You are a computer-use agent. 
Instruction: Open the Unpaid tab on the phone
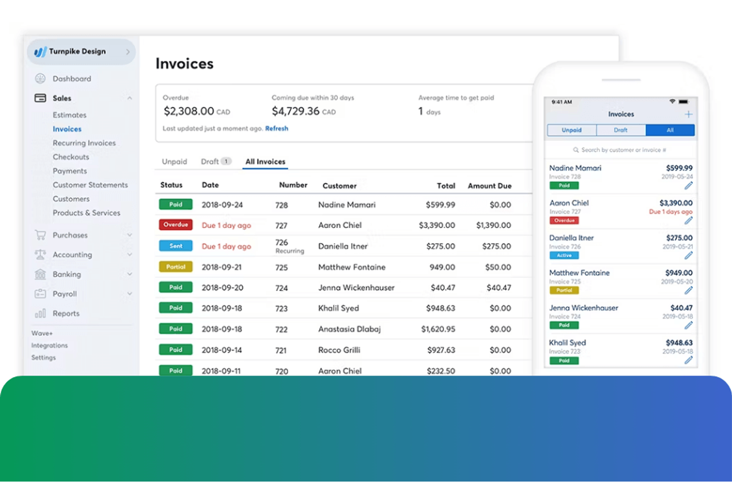[x=571, y=130]
